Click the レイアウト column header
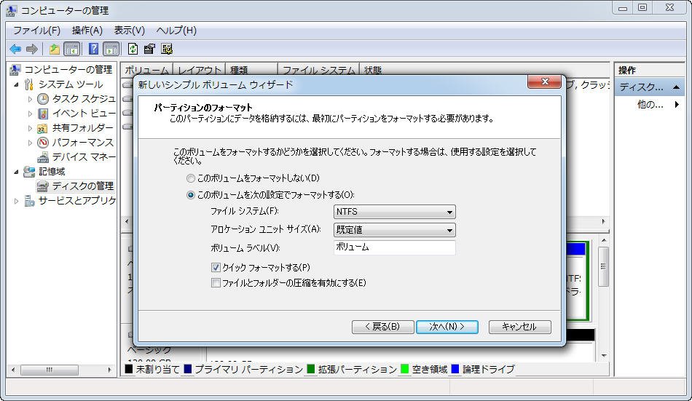The image size is (692, 401). (x=199, y=70)
